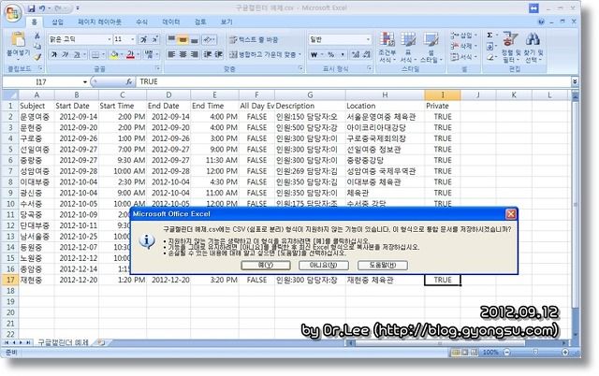Image resolution: width=599 pixels, height=376 pixels.
Task: Open the number format dropdown (일반)
Action: [x=368, y=39]
